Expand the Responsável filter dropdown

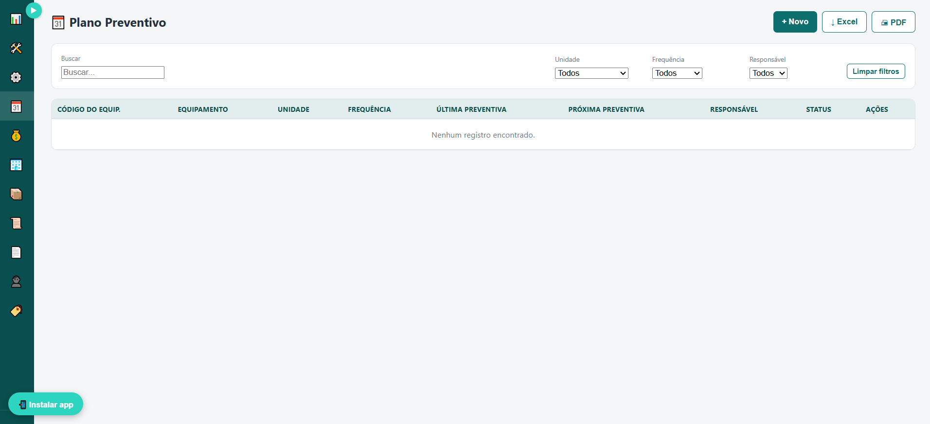click(768, 73)
